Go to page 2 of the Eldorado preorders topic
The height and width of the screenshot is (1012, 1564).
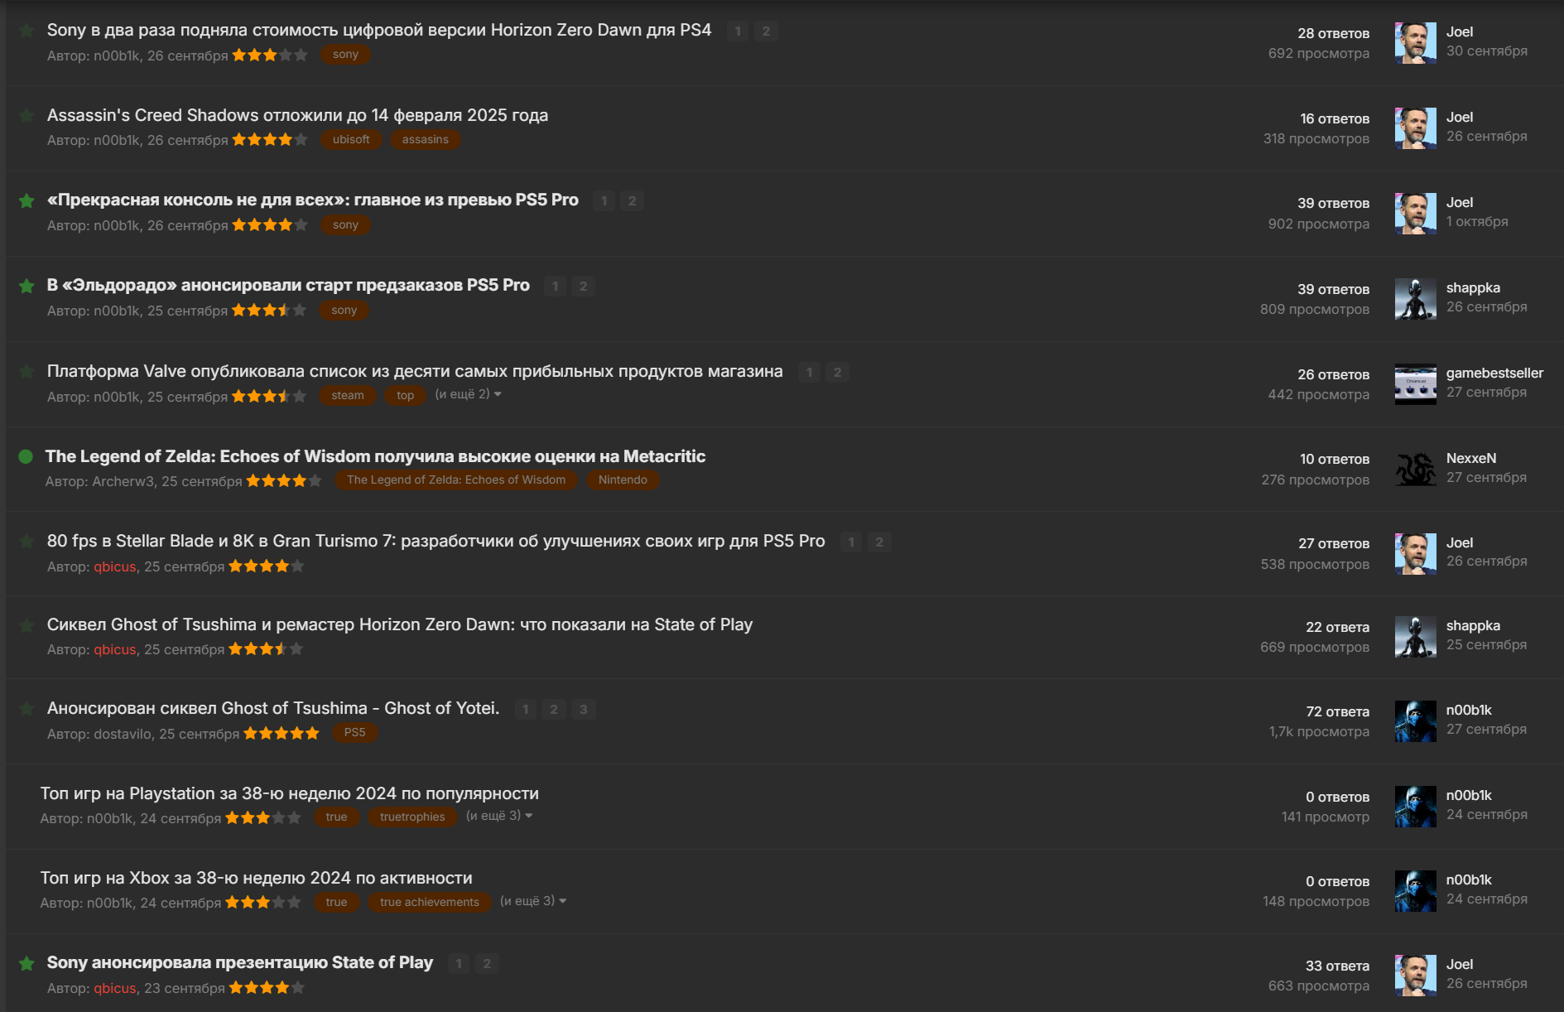pos(583,287)
